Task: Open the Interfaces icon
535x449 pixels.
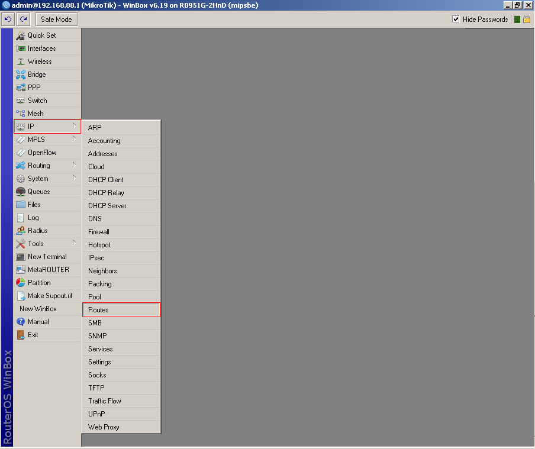Action: point(21,49)
